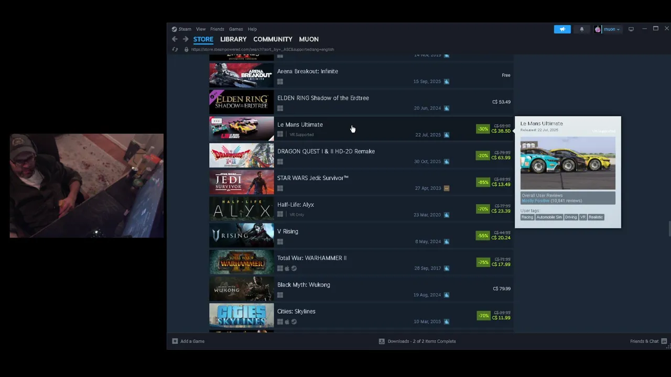
Task: Click the "Free" price for Arena Breakout: Infinite
Action: 506,75
